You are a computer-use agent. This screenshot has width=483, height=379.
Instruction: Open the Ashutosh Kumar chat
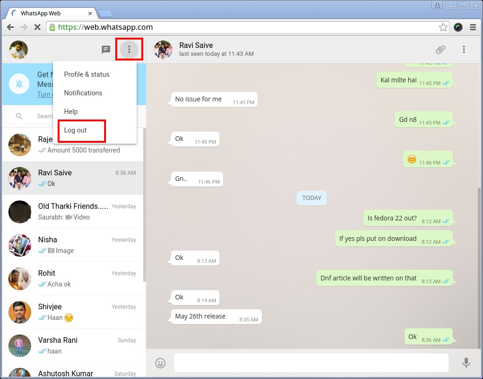[73, 370]
